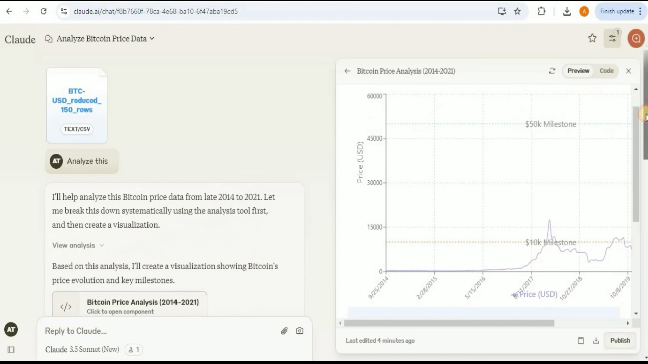Click the camera screenshot capture icon
The width and height of the screenshot is (648, 364).
click(300, 331)
